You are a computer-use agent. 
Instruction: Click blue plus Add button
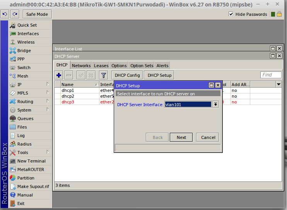tap(59, 75)
